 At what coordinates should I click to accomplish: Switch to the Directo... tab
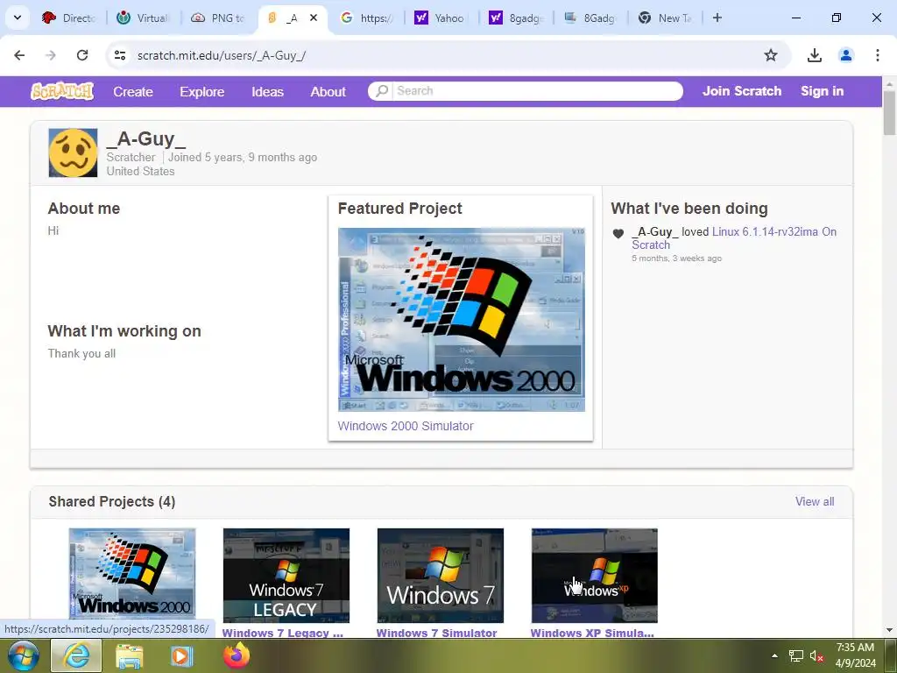70,18
